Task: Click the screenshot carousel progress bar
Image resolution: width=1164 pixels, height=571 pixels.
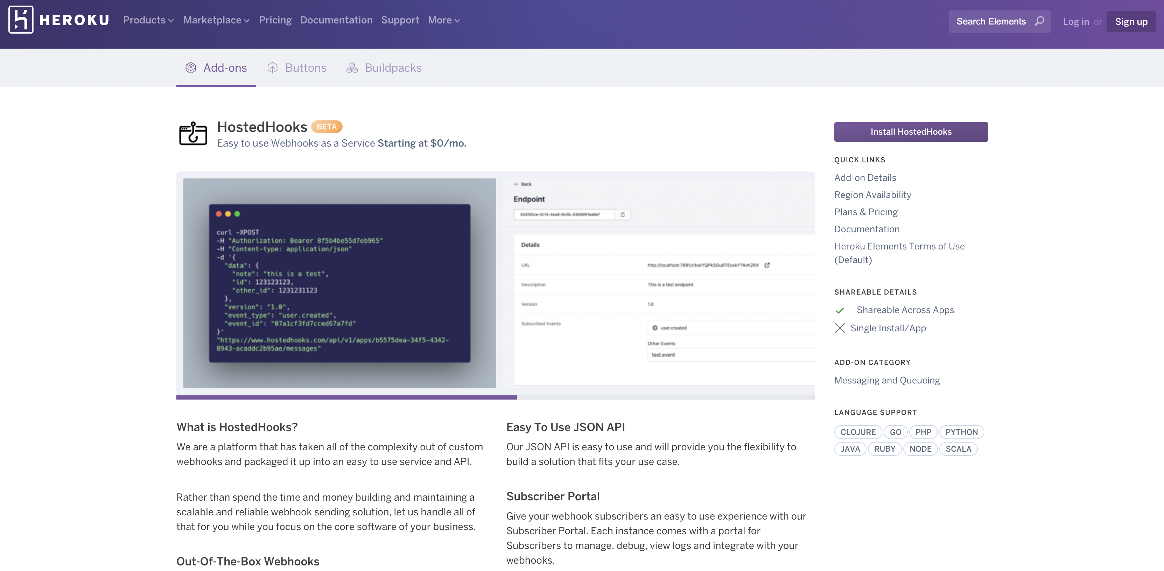Action: [x=495, y=397]
